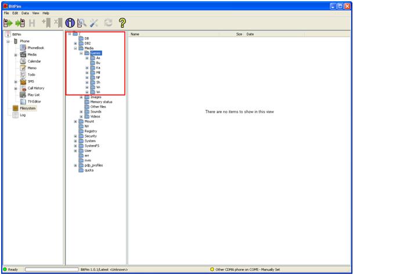The width and height of the screenshot is (418, 275).
Task: Select the quota folder
Action: click(x=89, y=170)
